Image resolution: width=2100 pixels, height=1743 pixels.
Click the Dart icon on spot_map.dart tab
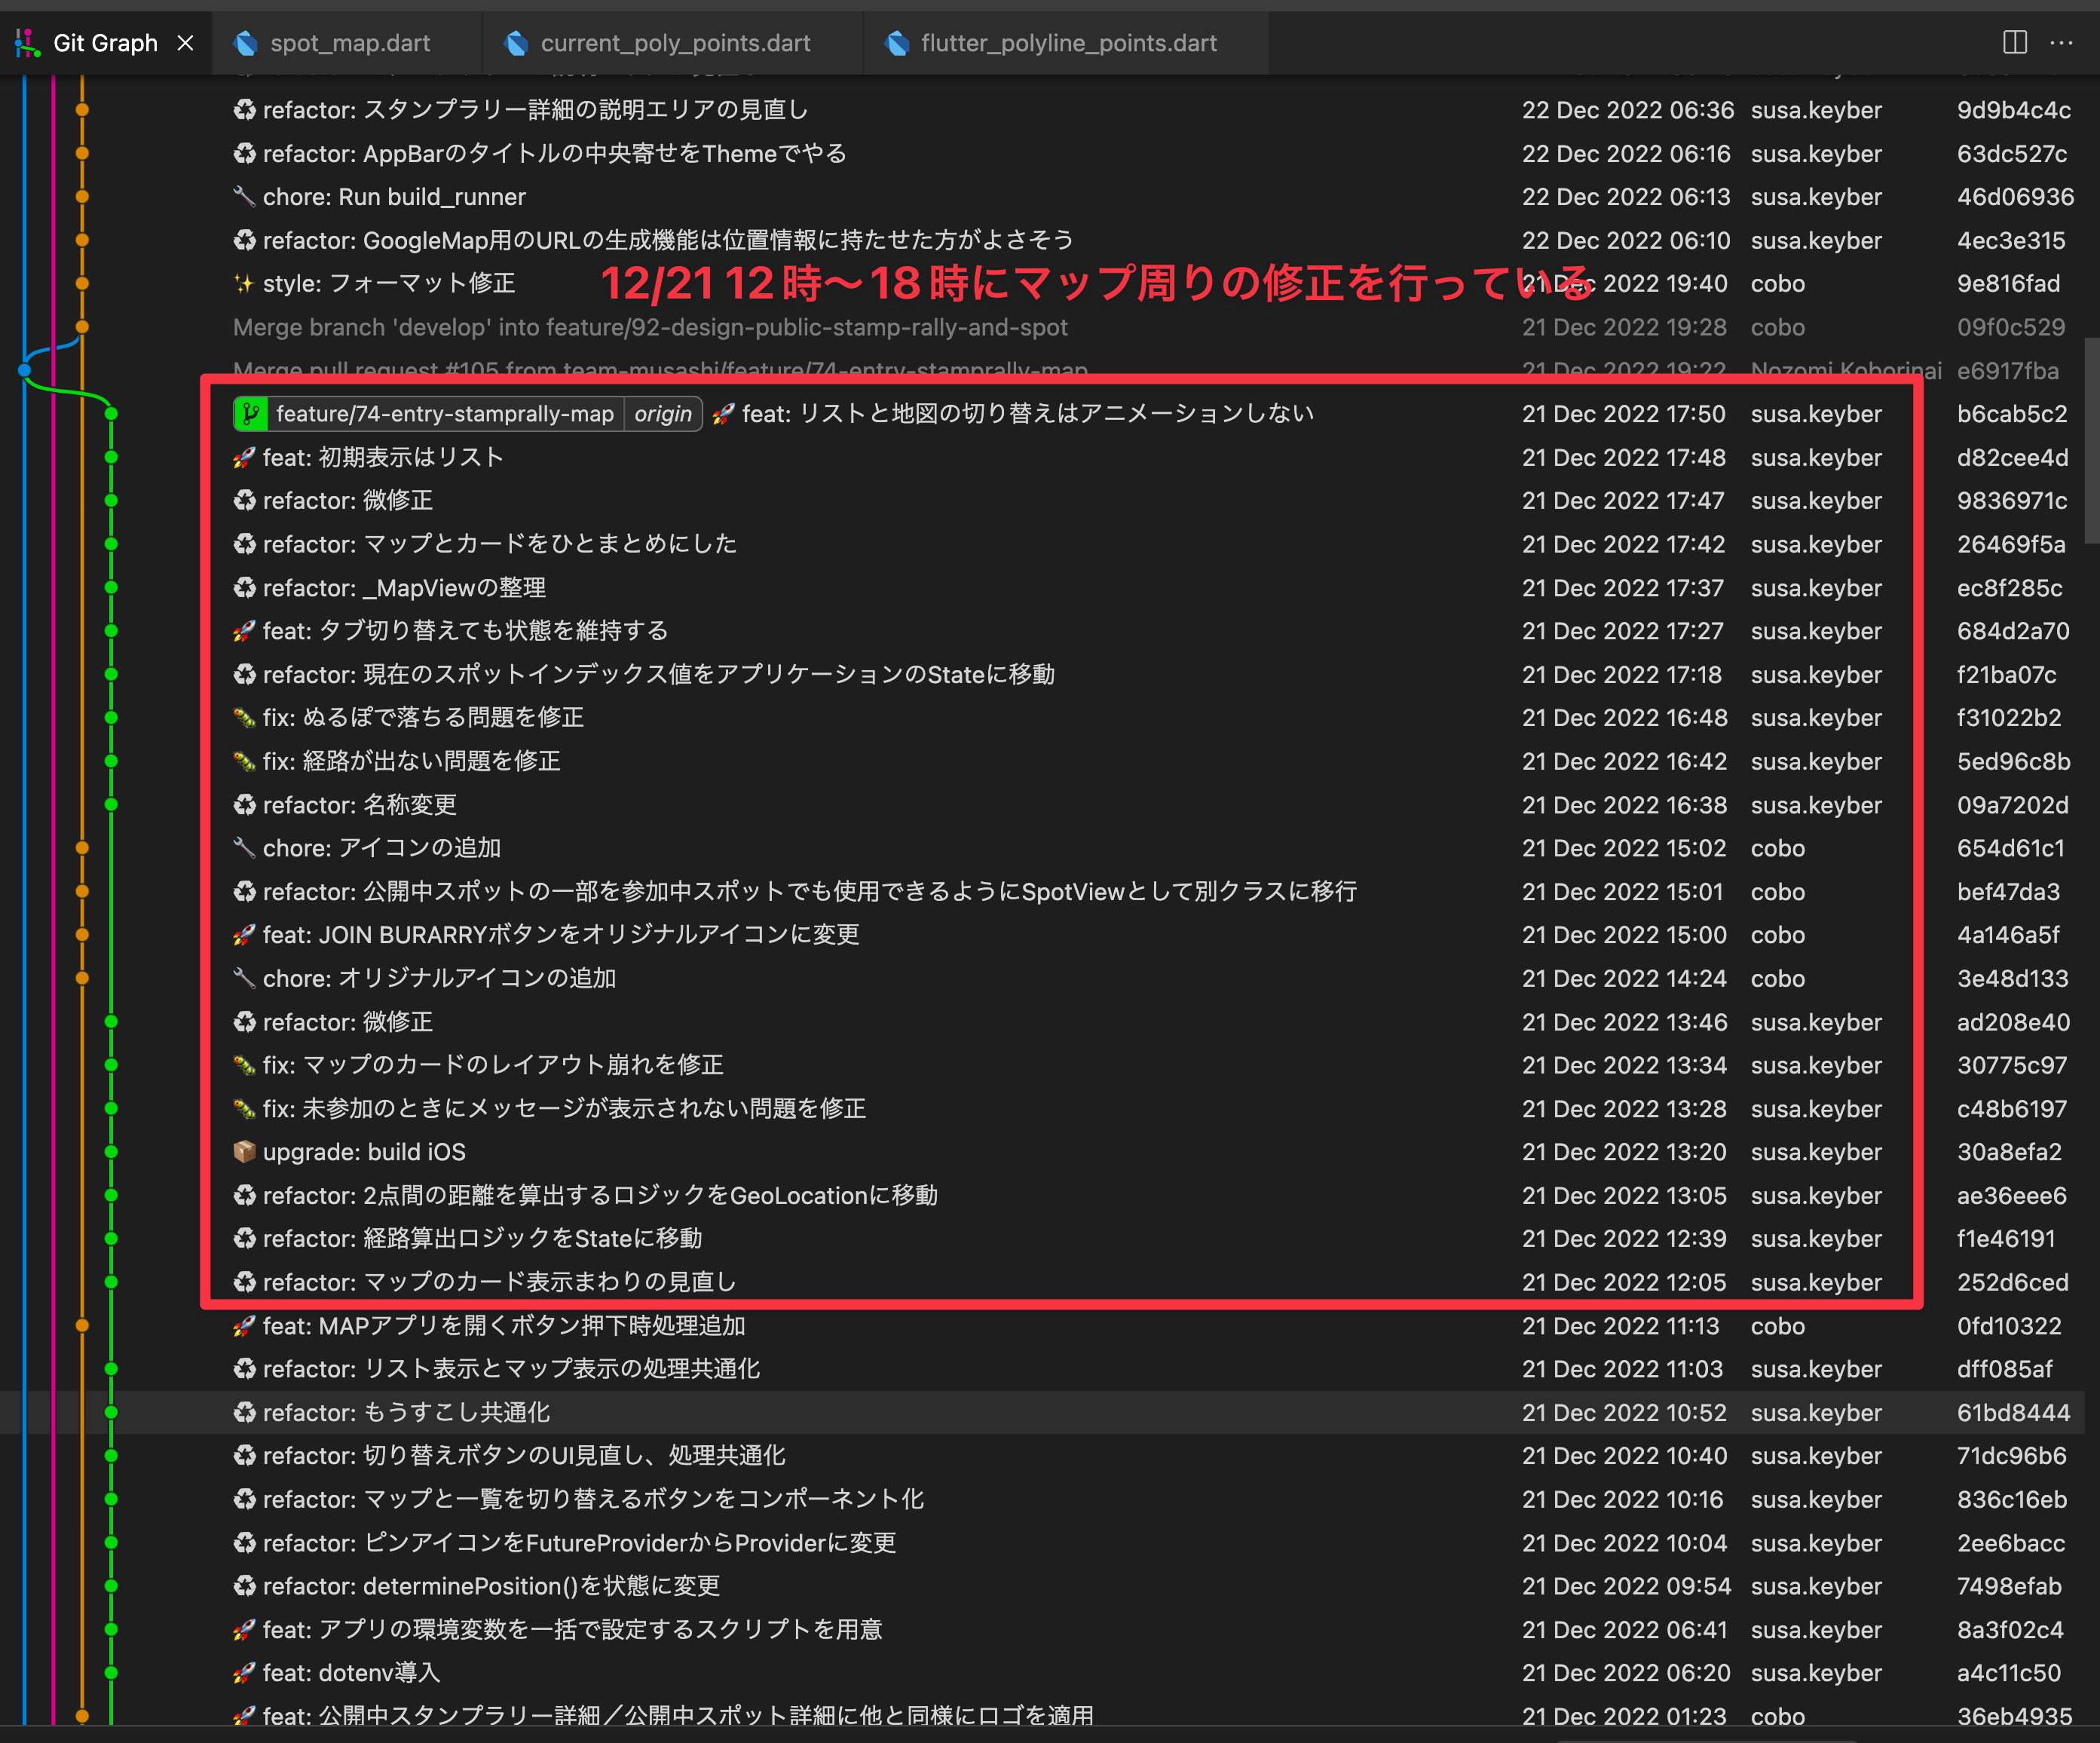(245, 43)
